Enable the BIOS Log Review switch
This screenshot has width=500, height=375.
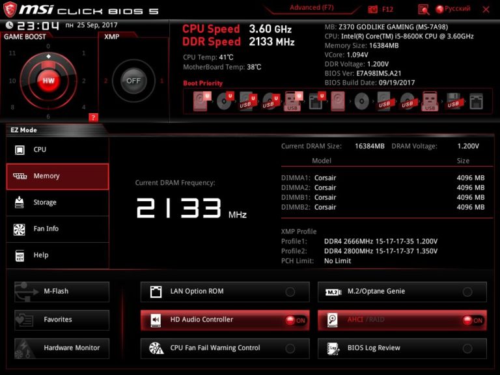coord(467,348)
